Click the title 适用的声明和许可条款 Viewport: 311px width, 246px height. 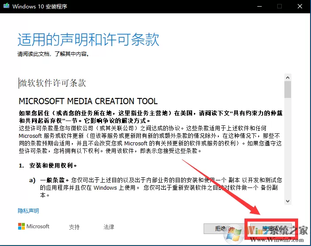pos(88,39)
